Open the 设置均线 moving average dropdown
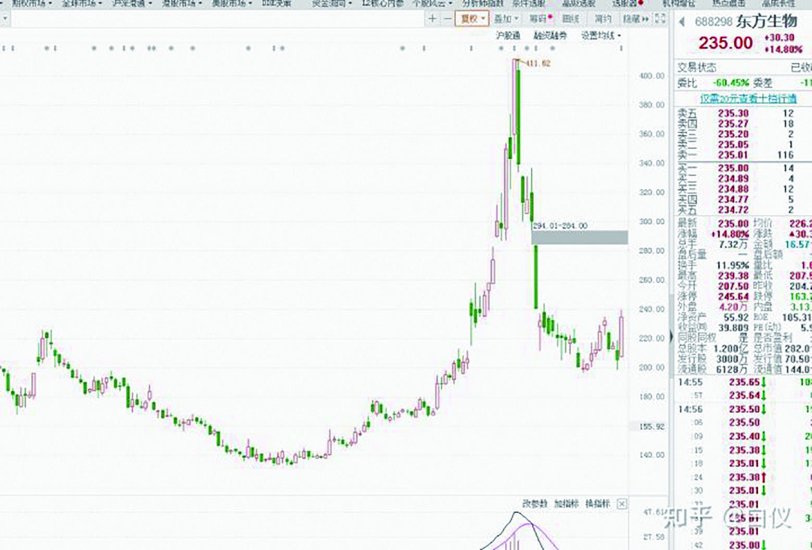The image size is (812, 550). click(x=601, y=36)
